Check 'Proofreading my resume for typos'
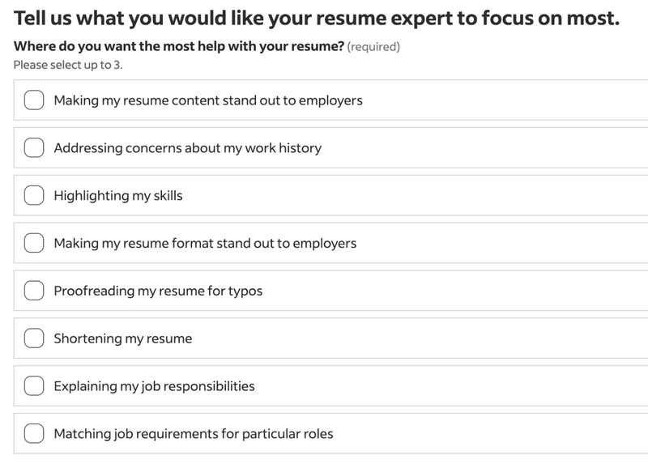648x468 pixels. click(x=33, y=291)
